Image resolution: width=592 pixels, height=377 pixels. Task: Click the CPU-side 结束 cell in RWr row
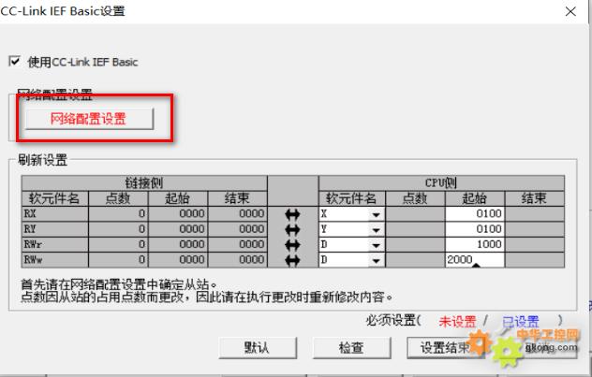point(535,244)
